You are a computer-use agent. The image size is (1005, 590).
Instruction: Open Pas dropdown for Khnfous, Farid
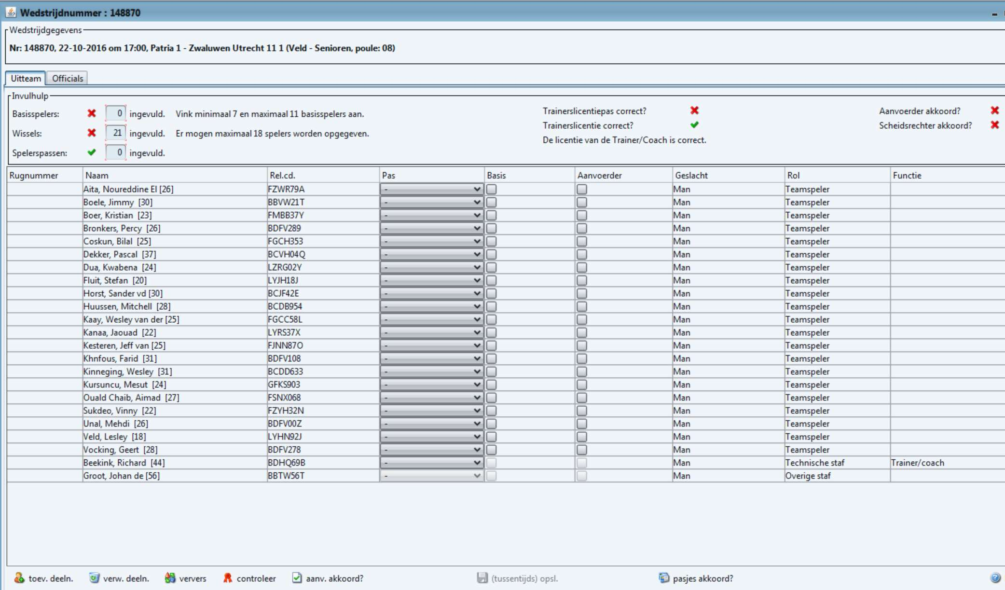[x=432, y=358]
